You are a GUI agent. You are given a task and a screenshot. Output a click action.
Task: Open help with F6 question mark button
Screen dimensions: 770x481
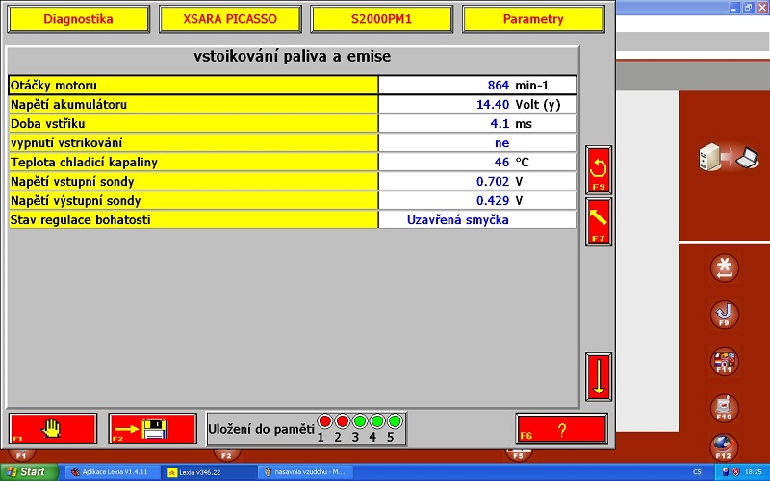pyautogui.click(x=561, y=428)
